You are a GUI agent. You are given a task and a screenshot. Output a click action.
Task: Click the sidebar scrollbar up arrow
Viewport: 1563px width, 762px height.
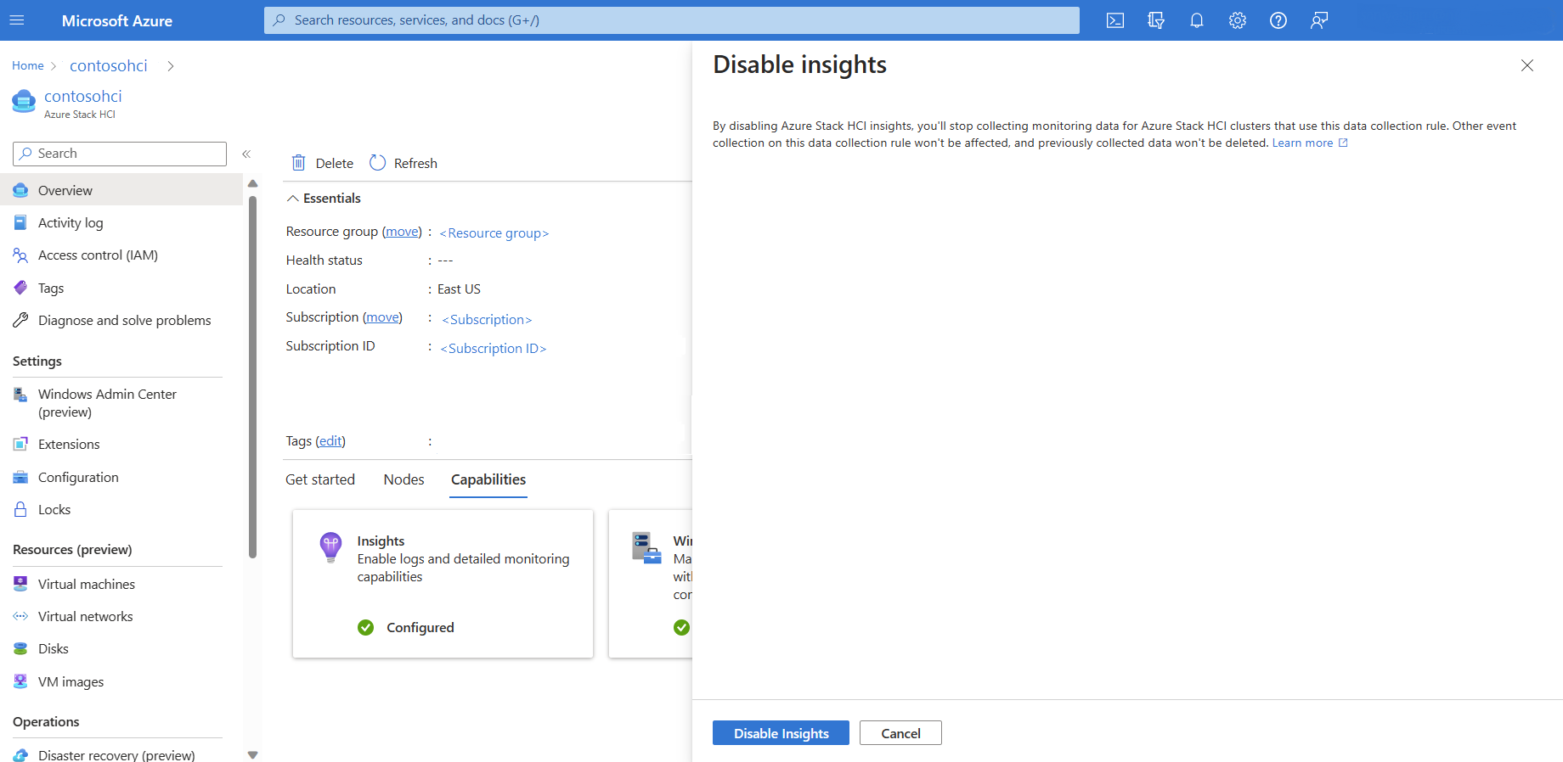pyautogui.click(x=252, y=183)
